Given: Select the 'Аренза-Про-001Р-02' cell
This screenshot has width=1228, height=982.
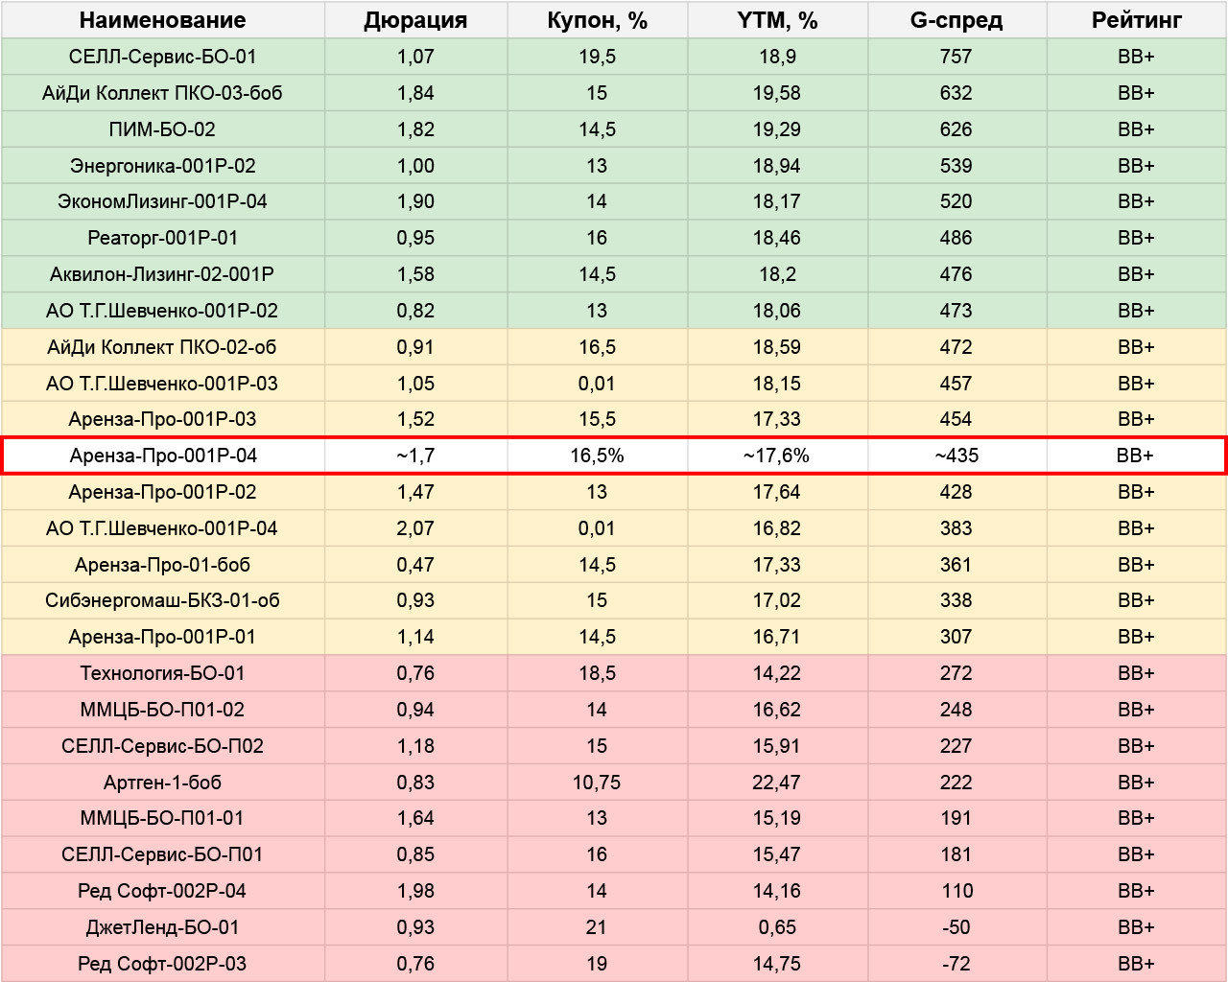Looking at the screenshot, I should pos(163,492).
